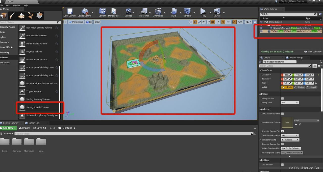Toggle grid snapping in viewport

[x=213, y=22]
